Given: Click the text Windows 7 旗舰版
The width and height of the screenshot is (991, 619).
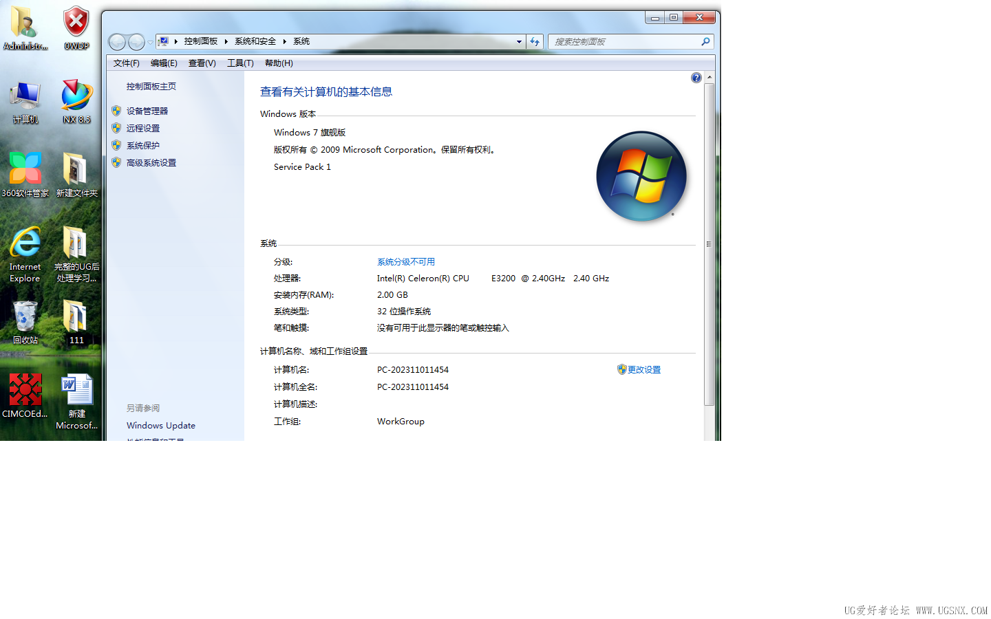Looking at the screenshot, I should click(x=310, y=133).
